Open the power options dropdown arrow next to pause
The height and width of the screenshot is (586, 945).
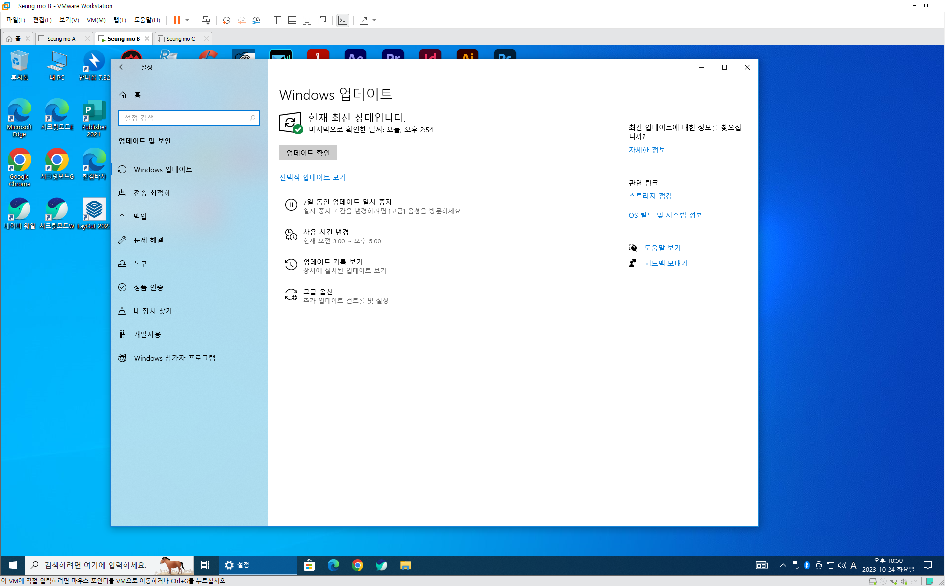(187, 20)
